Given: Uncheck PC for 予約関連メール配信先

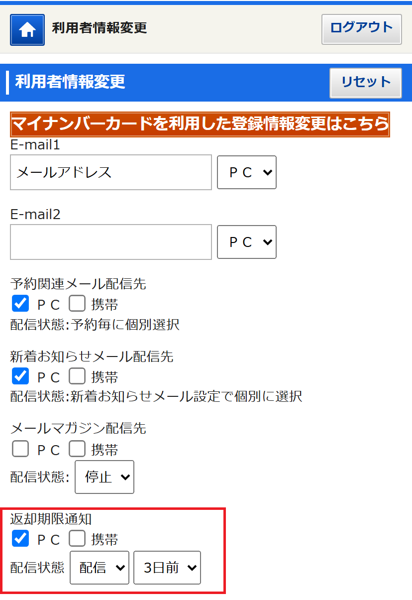Looking at the screenshot, I should coord(20,303).
